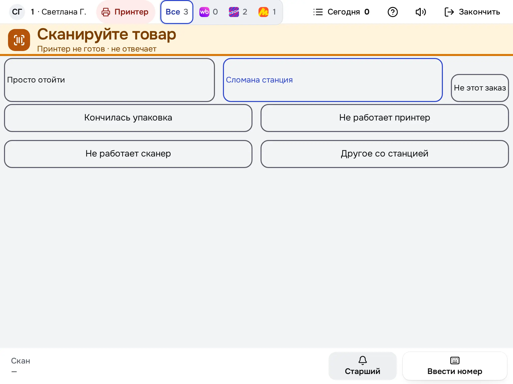The width and height of the screenshot is (513, 384).
Task: Open the help question mark icon
Action: click(x=393, y=12)
